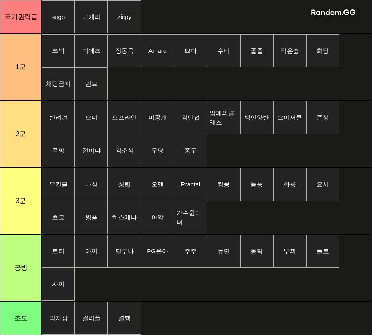
Task: Click the 히스메나 tile
Action: [124, 217]
